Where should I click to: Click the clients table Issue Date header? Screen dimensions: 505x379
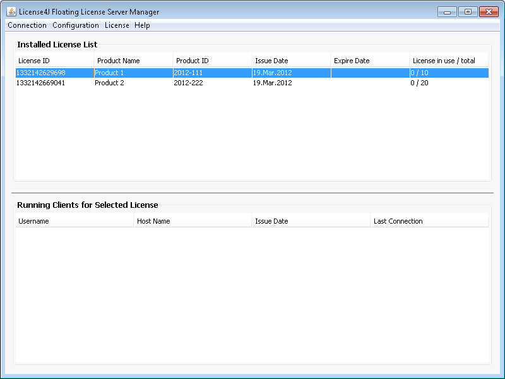tap(311, 221)
